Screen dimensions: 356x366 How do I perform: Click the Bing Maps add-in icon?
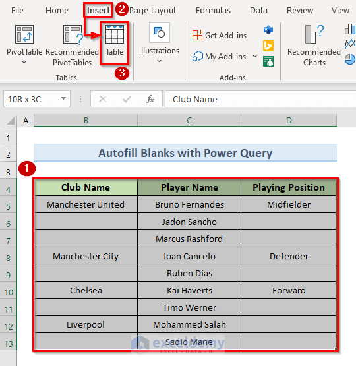coord(268,46)
